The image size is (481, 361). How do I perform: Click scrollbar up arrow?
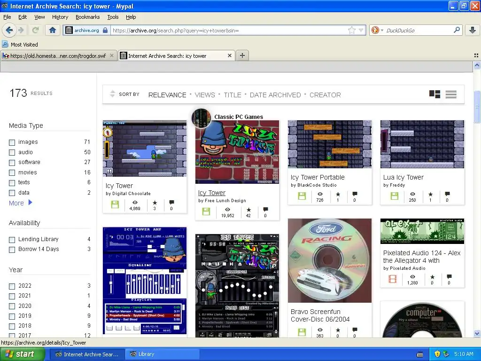[477, 65]
